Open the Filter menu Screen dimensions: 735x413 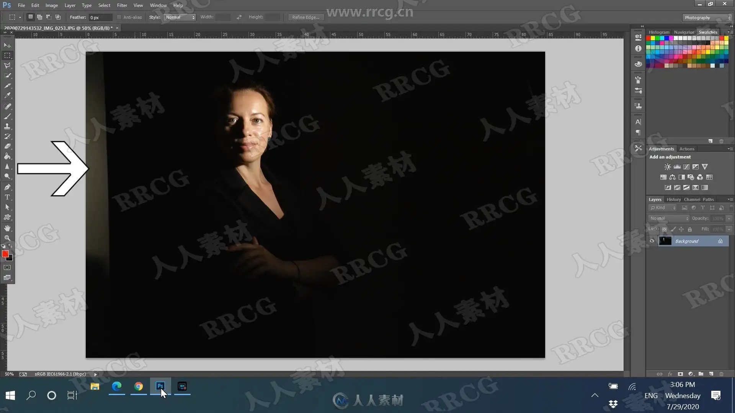122,5
